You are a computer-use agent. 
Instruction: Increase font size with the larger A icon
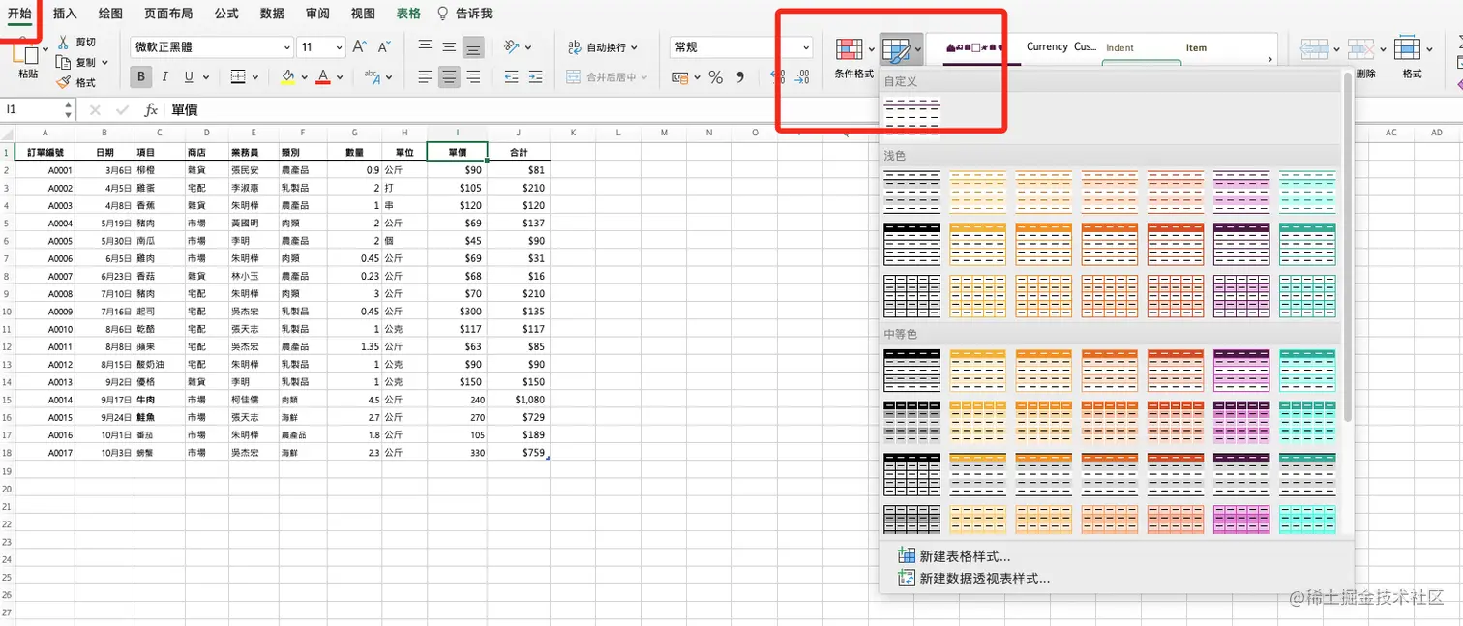click(x=359, y=46)
